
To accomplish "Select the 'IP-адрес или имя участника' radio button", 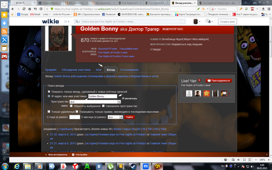I will [x=49, y=96].
